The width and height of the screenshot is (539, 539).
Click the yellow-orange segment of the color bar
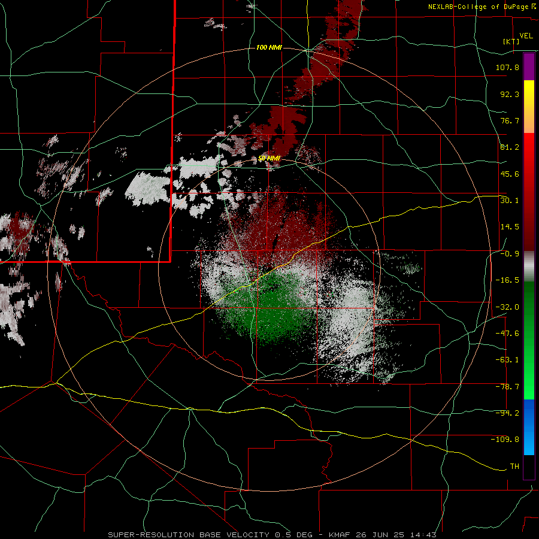pos(529,107)
